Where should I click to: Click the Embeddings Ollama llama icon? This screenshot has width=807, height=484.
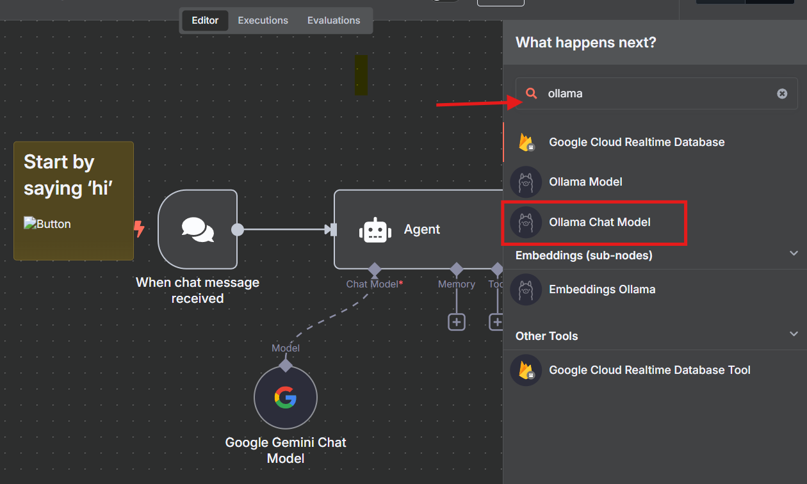tap(526, 289)
